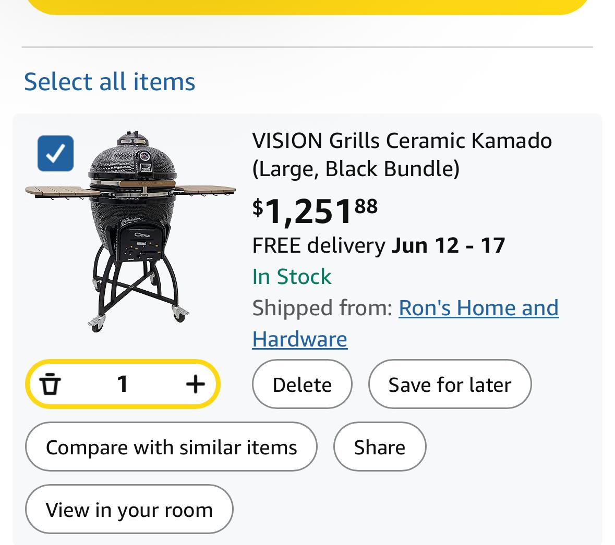
Task: Open Compare with similar items
Action: tap(171, 447)
